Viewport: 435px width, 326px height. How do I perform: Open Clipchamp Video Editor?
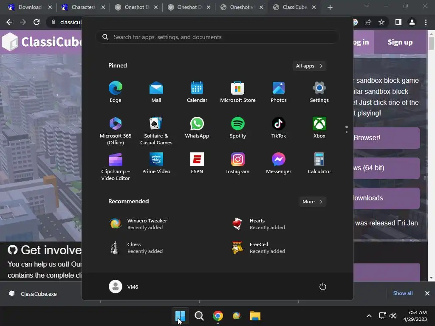(116, 166)
